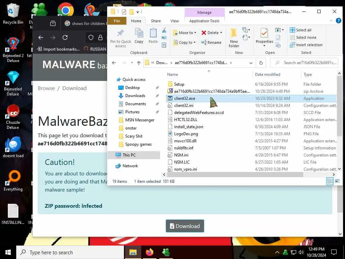Image resolution: width=345 pixels, height=259 pixels.
Task: Open the New item dropdown icon
Action: (246, 30)
